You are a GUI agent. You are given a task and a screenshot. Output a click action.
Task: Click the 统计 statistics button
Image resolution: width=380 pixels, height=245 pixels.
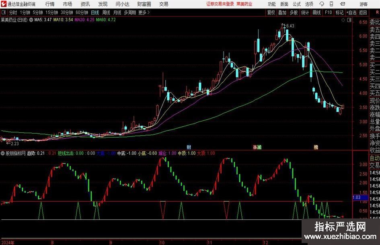point(305,12)
